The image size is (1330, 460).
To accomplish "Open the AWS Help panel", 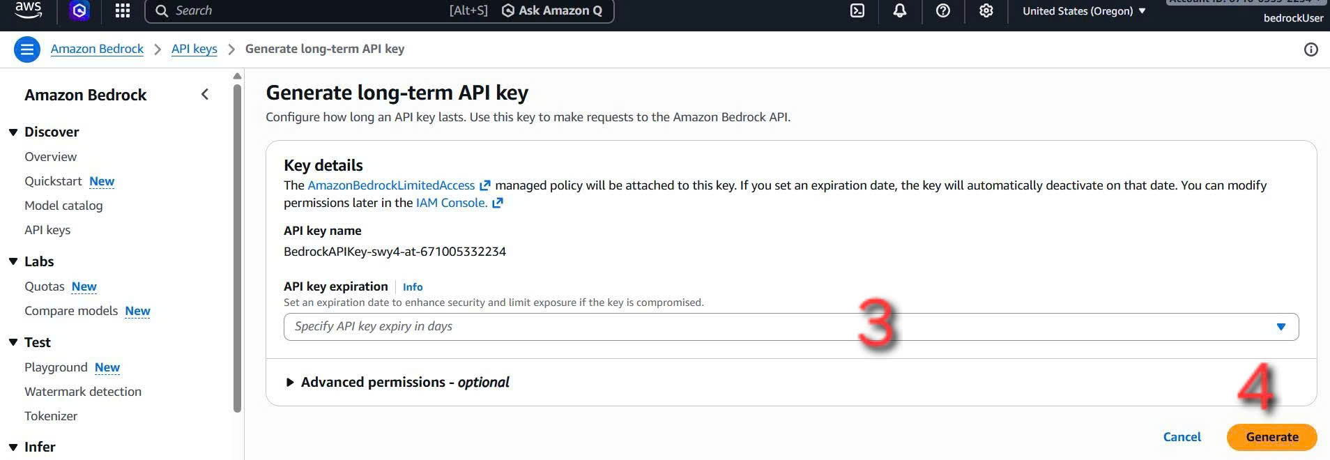I will (943, 10).
